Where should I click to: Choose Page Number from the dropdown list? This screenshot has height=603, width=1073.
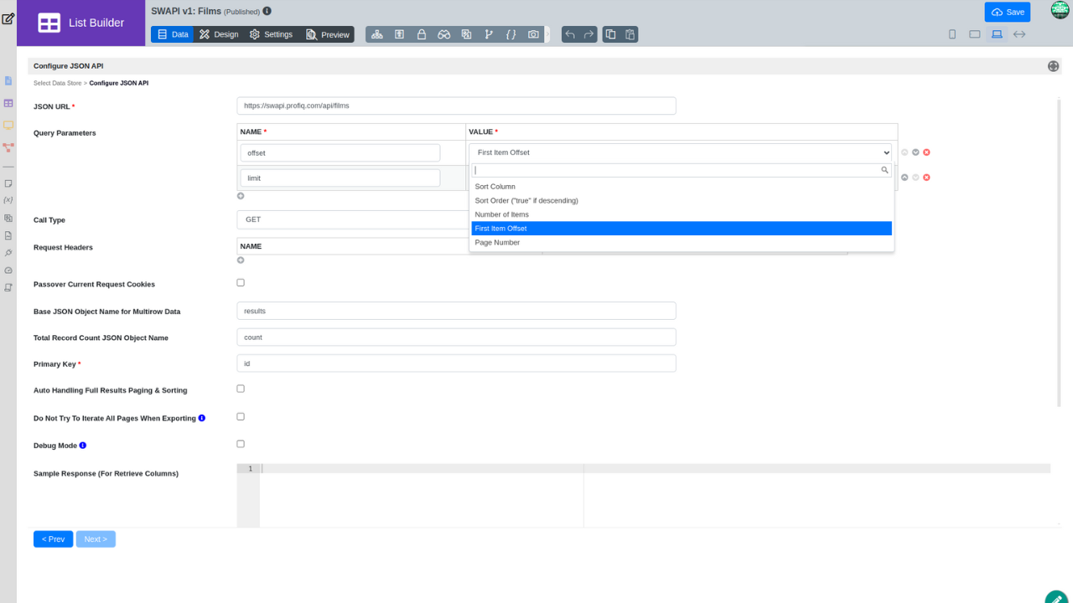[497, 243]
